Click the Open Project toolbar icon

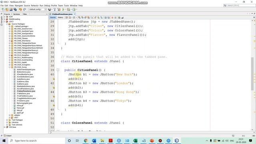pos(11,10)
